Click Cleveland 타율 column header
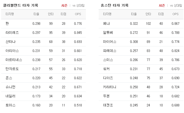184x113 pixels. (x=36, y=14)
